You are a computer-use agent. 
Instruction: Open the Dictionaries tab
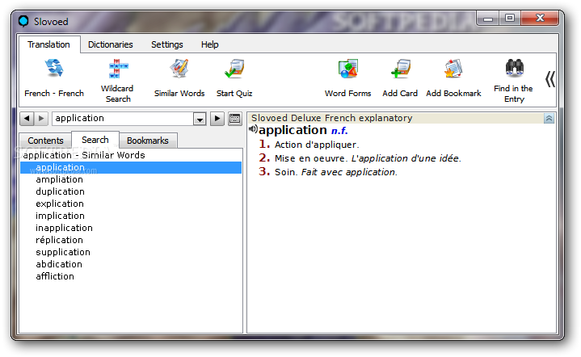click(111, 44)
